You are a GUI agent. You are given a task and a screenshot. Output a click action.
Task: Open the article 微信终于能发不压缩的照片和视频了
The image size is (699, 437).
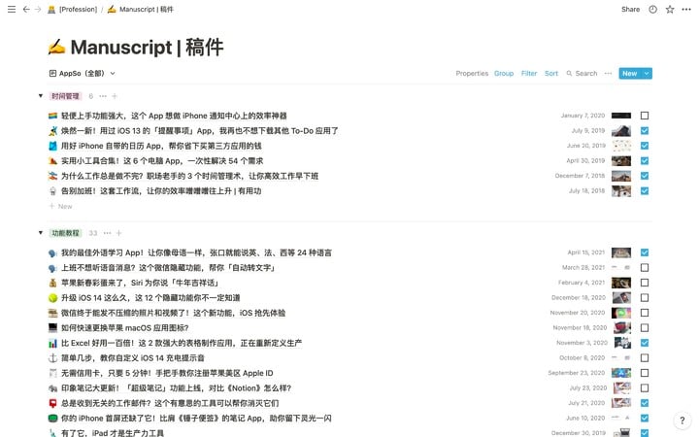174,313
